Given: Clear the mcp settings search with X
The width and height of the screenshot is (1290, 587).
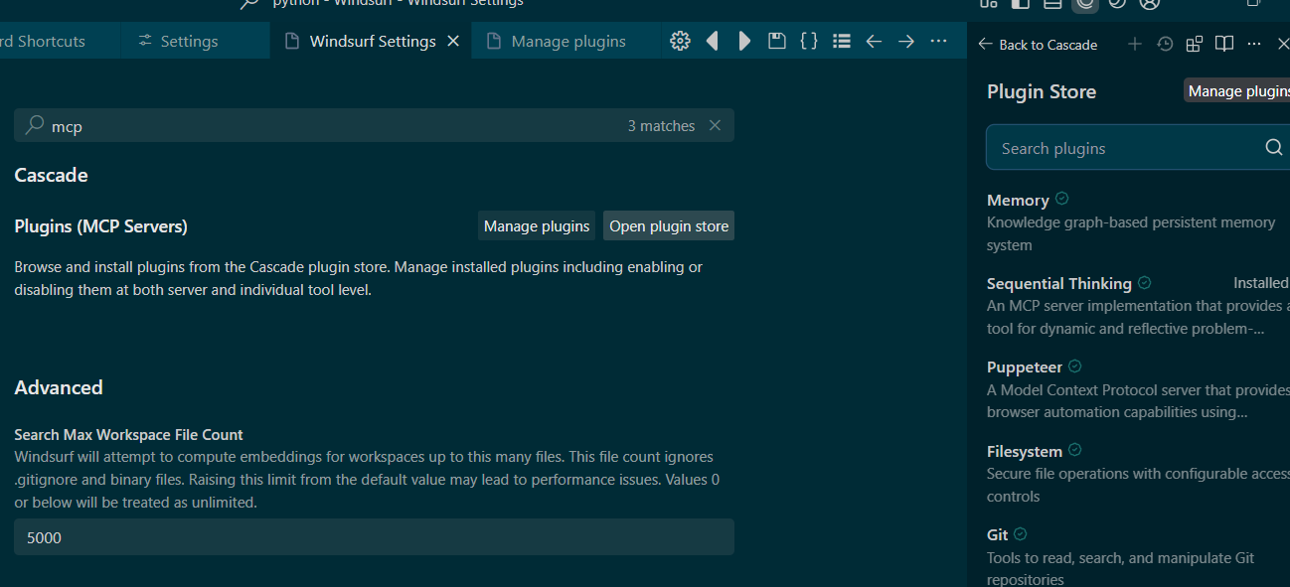Looking at the screenshot, I should click(x=715, y=125).
